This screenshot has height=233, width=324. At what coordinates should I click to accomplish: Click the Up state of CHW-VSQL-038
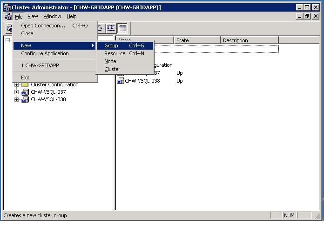tap(179, 81)
